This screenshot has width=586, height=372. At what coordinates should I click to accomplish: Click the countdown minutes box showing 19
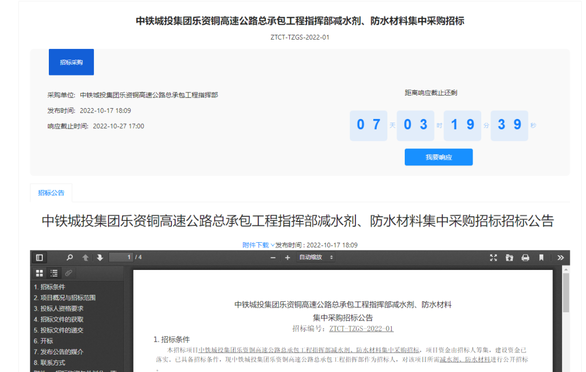click(x=462, y=125)
